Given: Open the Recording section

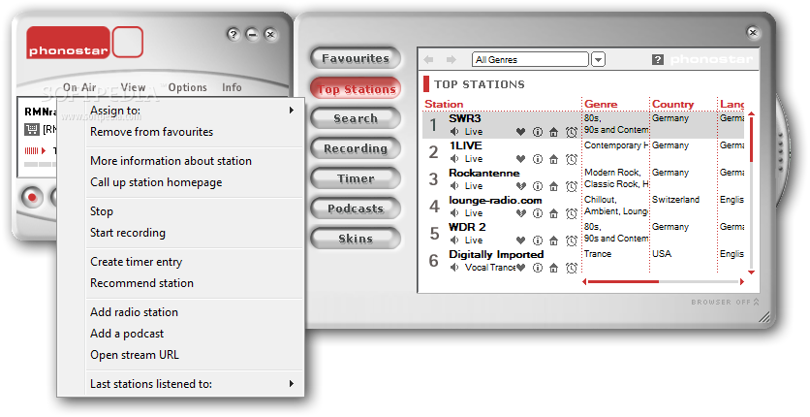Looking at the screenshot, I should point(356,148).
